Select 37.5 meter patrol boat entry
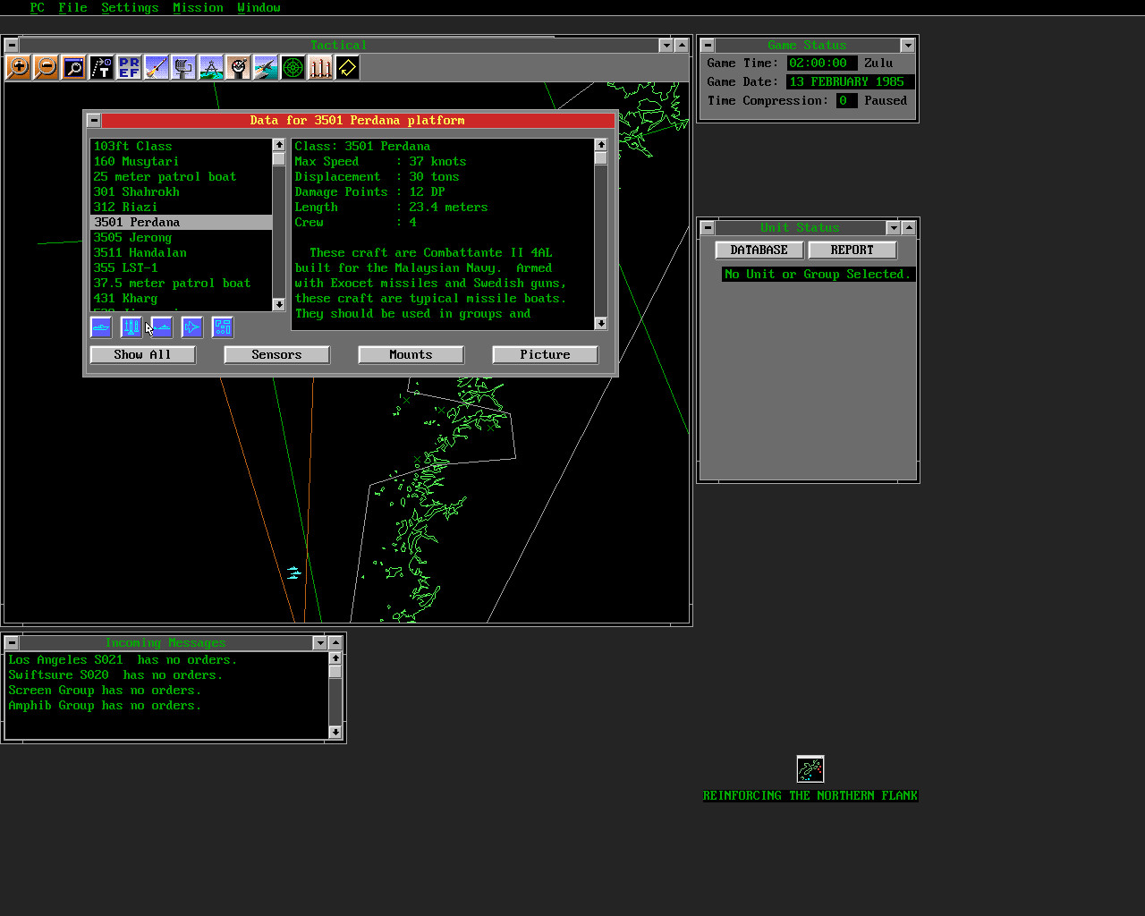Screen dimensions: 1145x916 (182, 284)
